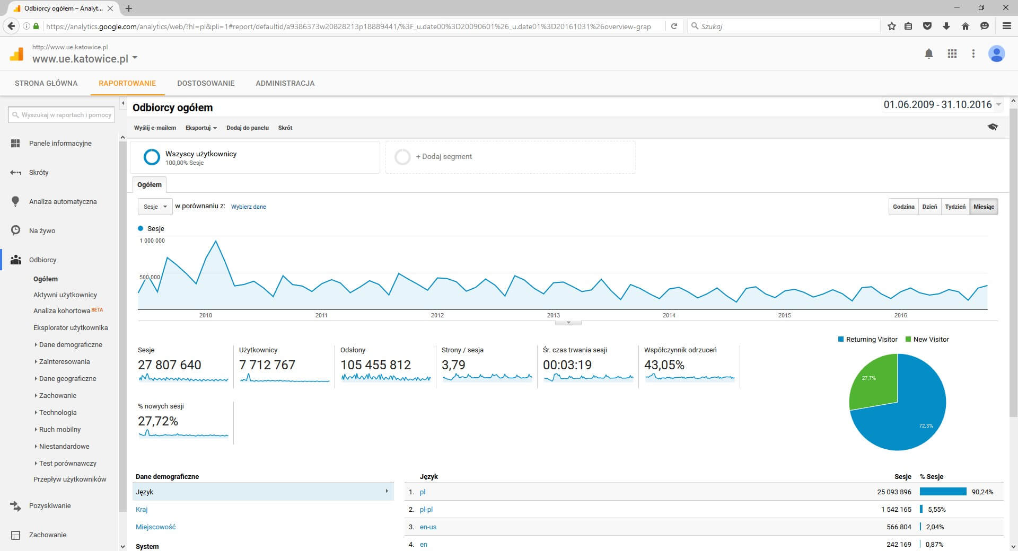The height and width of the screenshot is (551, 1018).
Task: Click the Skróty shortcuts arrow icon
Action: pyautogui.click(x=15, y=173)
